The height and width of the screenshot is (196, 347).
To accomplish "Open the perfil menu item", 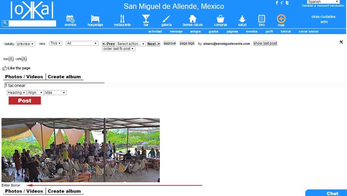I will tap(269, 32).
